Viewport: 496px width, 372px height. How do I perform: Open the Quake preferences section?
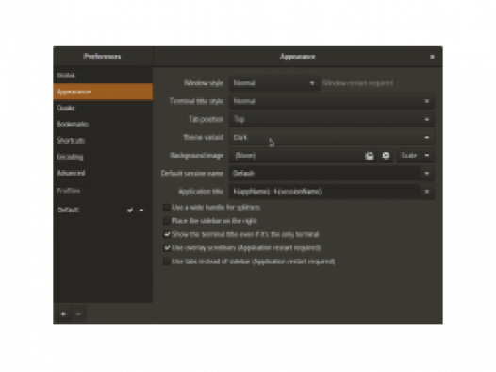click(103, 108)
